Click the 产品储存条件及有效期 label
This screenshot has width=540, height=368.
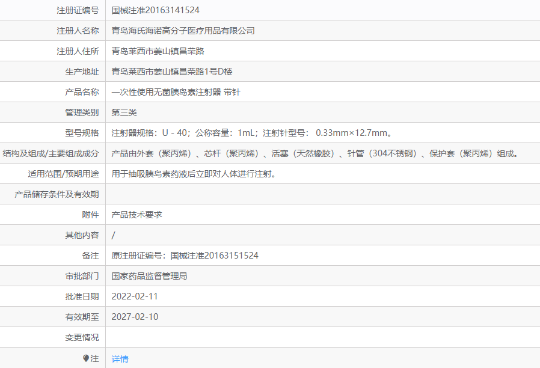tap(57, 194)
